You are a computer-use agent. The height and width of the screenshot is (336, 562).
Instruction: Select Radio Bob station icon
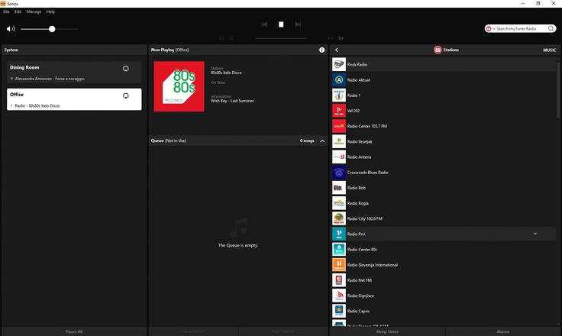coord(339,188)
